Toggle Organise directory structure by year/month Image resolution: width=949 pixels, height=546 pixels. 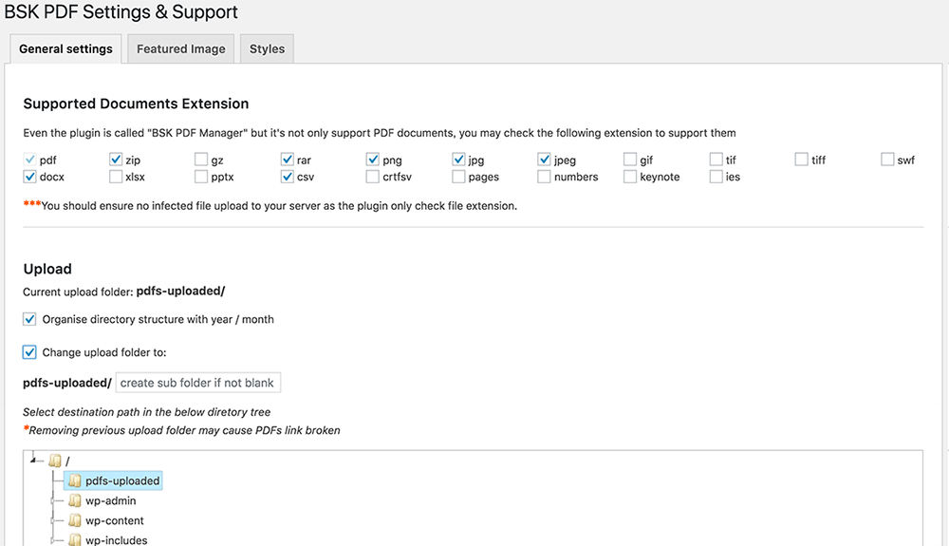coord(29,319)
